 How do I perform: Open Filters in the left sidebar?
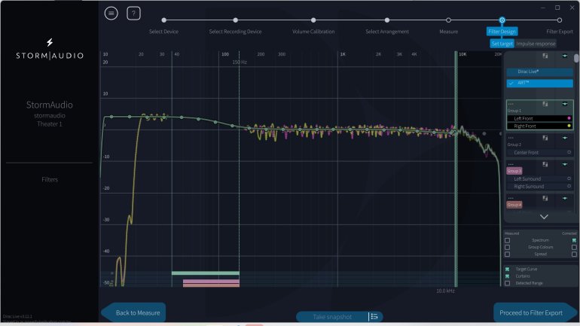click(x=50, y=180)
